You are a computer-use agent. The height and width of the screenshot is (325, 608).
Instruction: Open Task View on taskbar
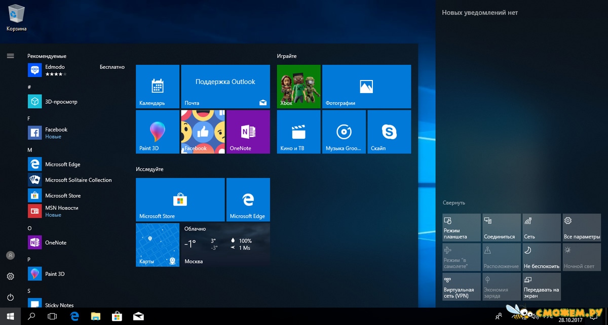coord(52,316)
